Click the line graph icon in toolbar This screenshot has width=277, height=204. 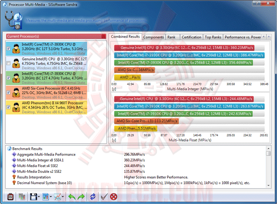(x=58, y=197)
